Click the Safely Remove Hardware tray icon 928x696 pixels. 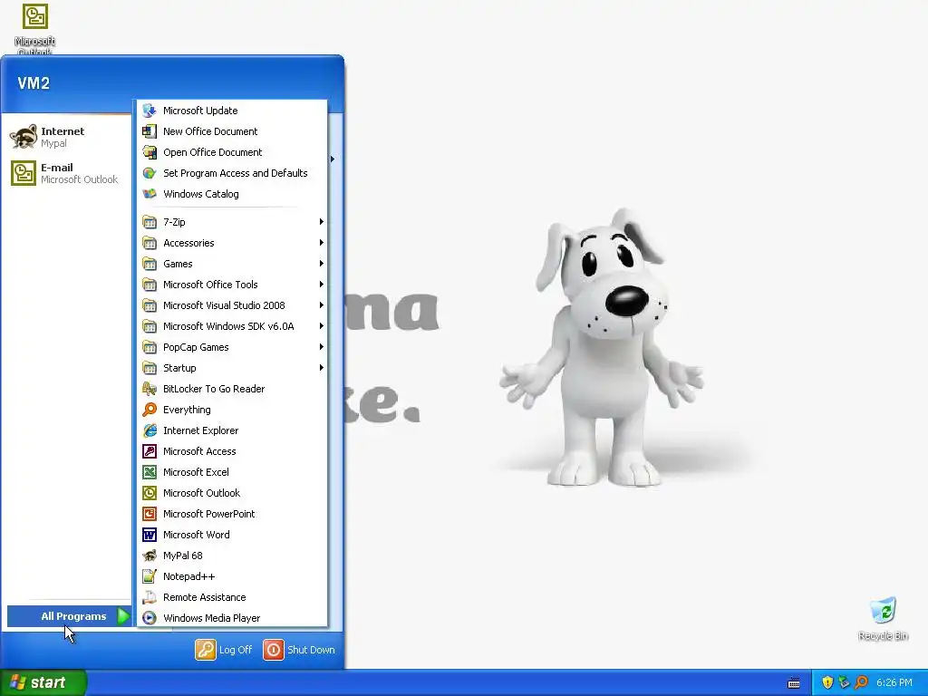845,682
